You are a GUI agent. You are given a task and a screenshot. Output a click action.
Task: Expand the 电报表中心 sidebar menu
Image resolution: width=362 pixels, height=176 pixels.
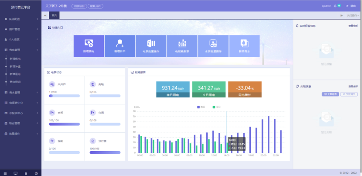pos(20,103)
